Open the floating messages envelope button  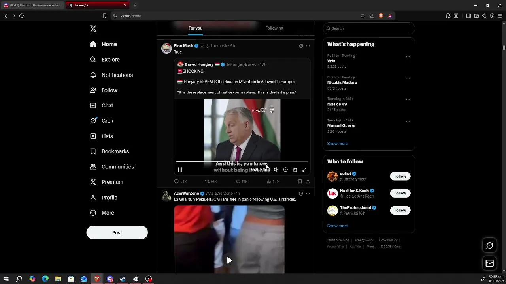[x=489, y=263]
